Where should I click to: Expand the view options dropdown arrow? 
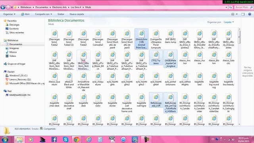click(237, 14)
